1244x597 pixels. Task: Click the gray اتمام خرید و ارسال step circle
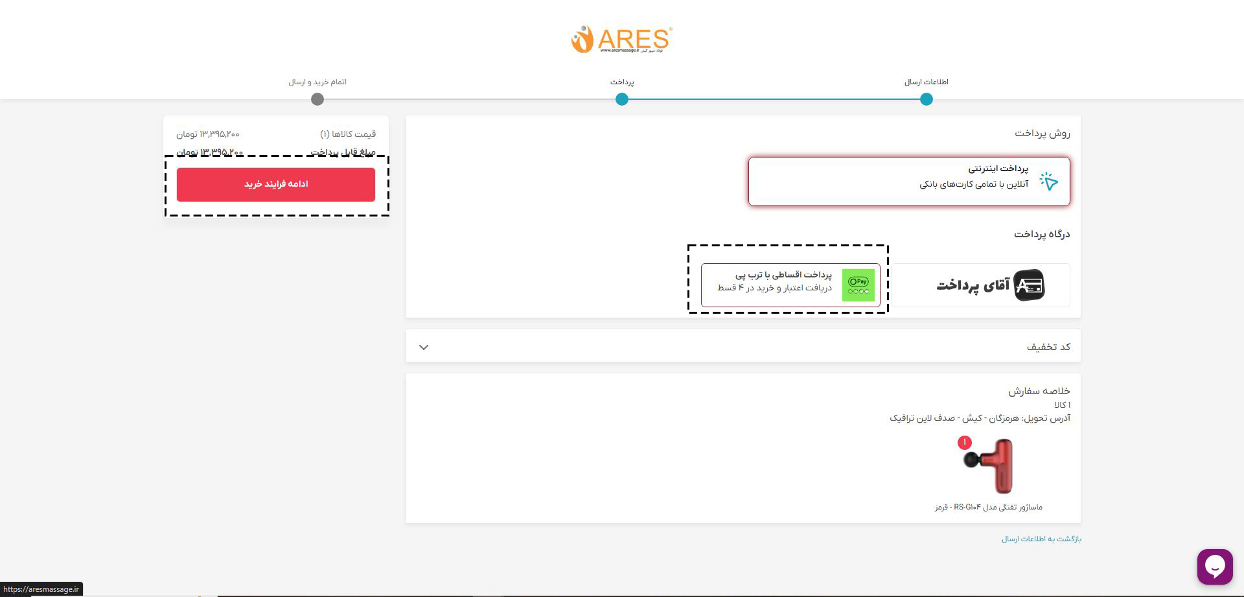[x=317, y=99]
